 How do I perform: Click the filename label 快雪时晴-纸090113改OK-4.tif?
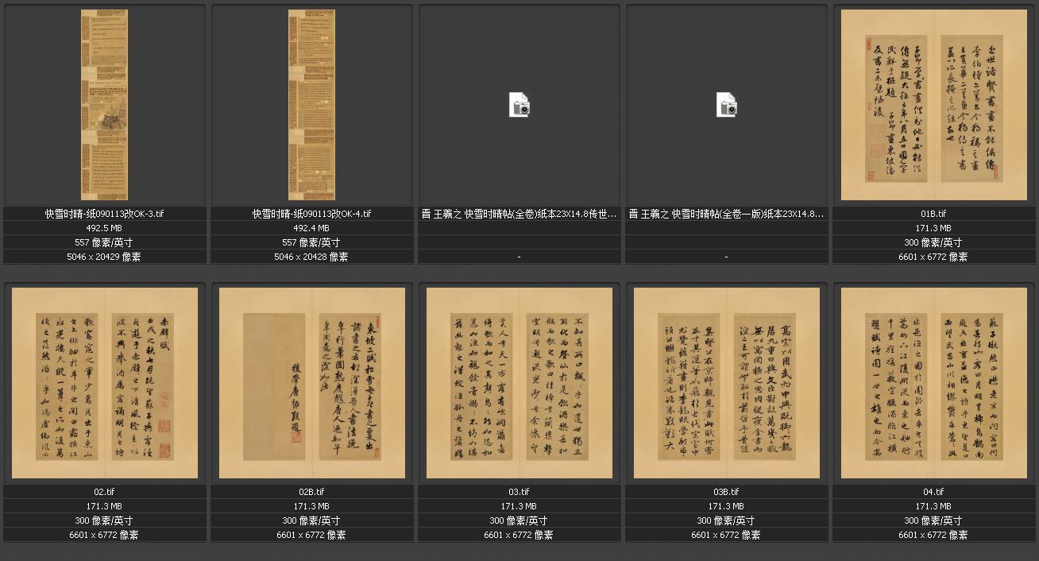click(311, 214)
